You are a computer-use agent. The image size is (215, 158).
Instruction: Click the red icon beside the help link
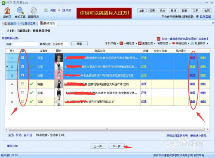coord(159,39)
